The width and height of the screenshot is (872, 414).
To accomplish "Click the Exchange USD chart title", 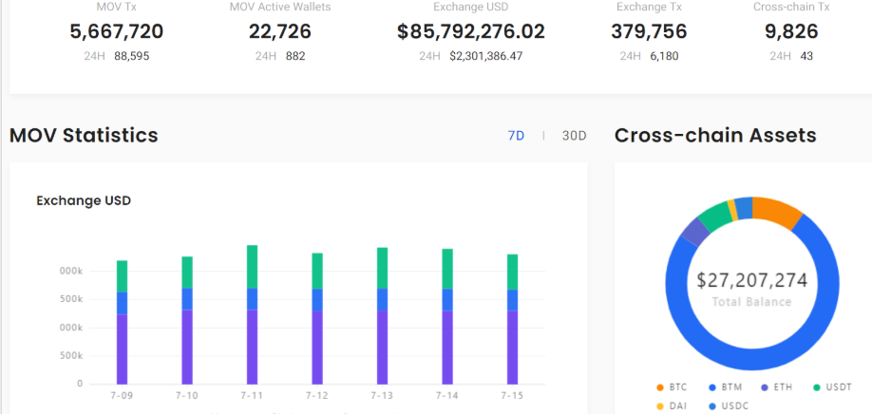I will pyautogui.click(x=84, y=200).
